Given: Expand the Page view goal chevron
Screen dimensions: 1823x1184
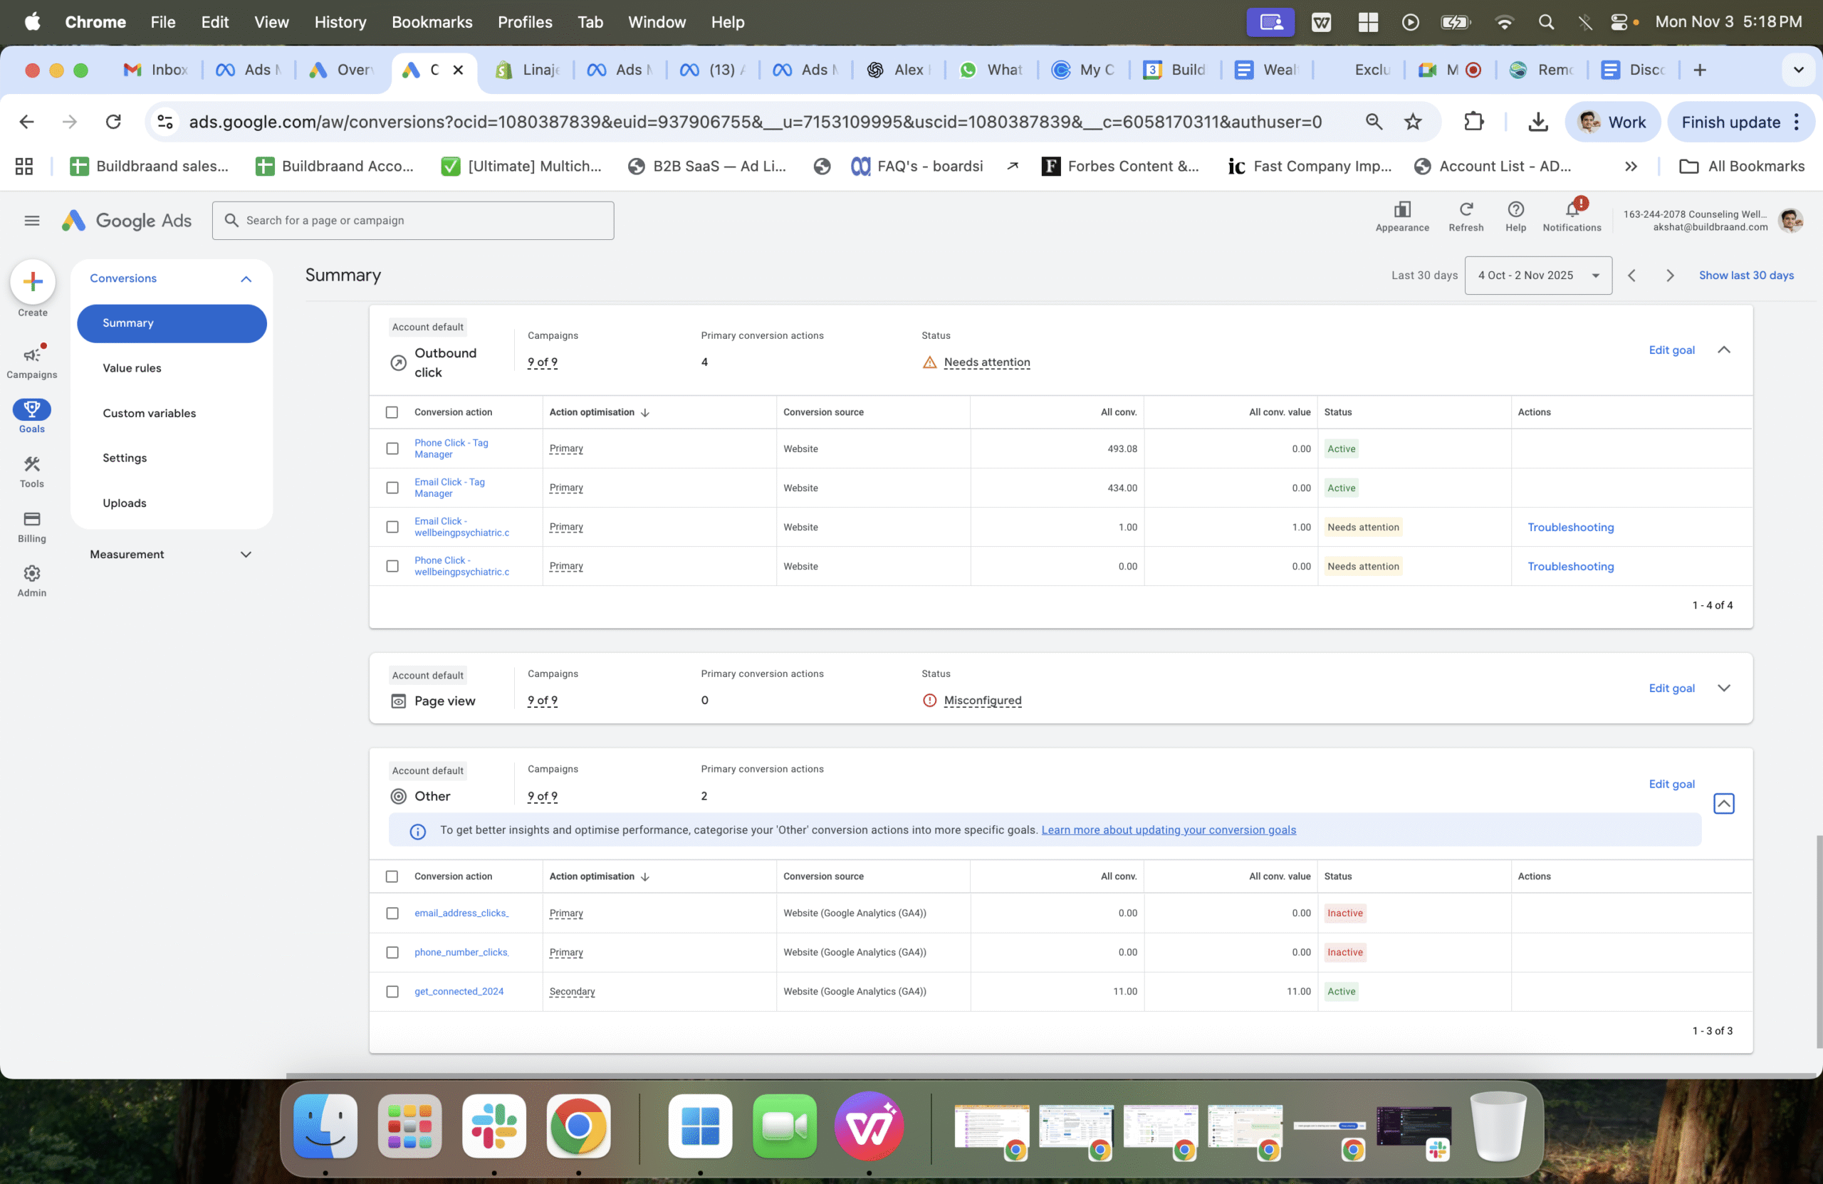Looking at the screenshot, I should coord(1723,688).
